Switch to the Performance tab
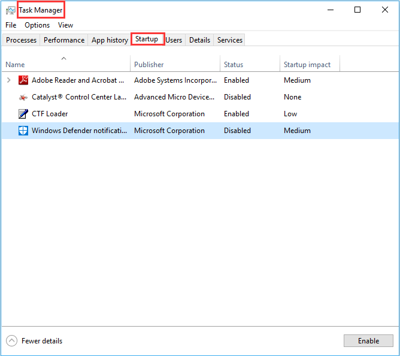Screen dimensions: 400x356 click(64, 40)
